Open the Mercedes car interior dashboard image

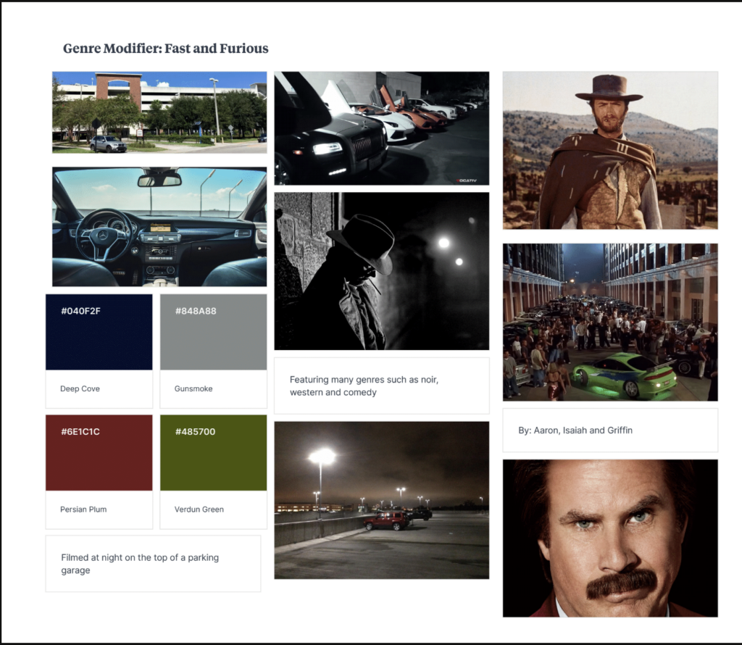pos(159,227)
